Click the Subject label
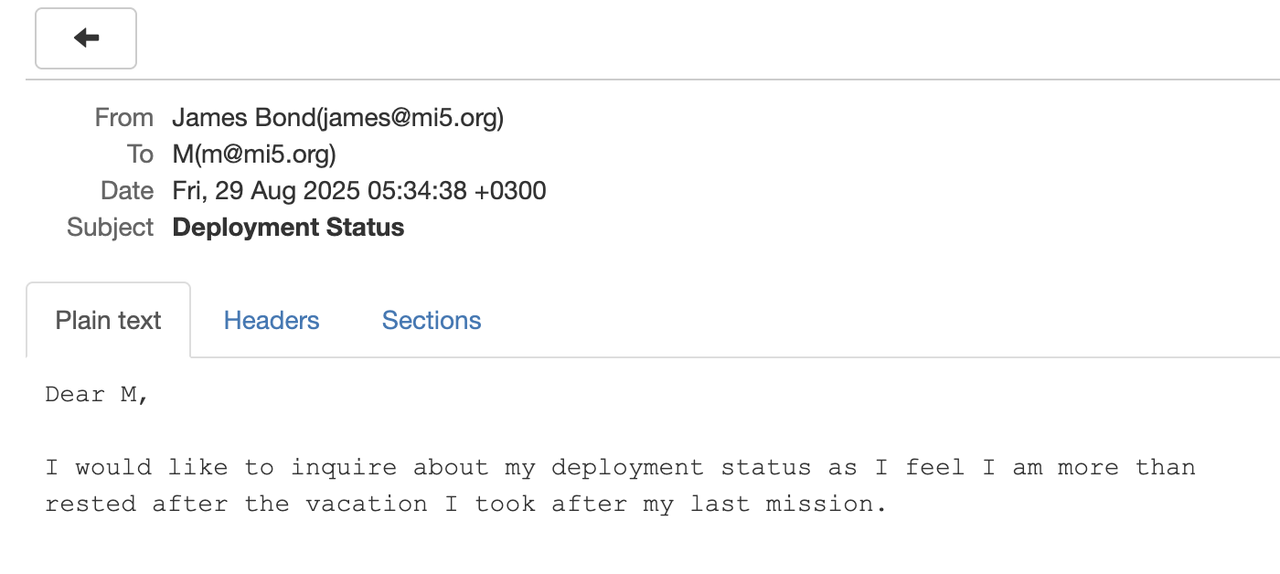The width and height of the screenshot is (1280, 574). (111, 227)
